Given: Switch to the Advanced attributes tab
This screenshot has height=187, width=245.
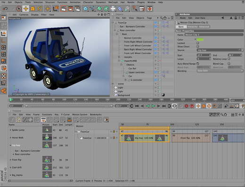Looking at the screenshot, I should click(204, 27).
